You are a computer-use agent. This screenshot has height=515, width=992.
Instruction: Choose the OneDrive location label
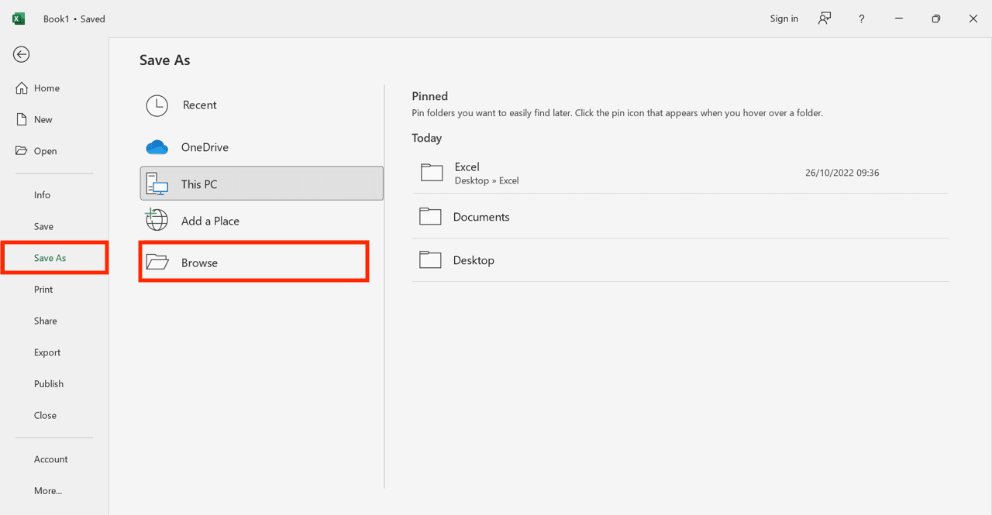(205, 147)
